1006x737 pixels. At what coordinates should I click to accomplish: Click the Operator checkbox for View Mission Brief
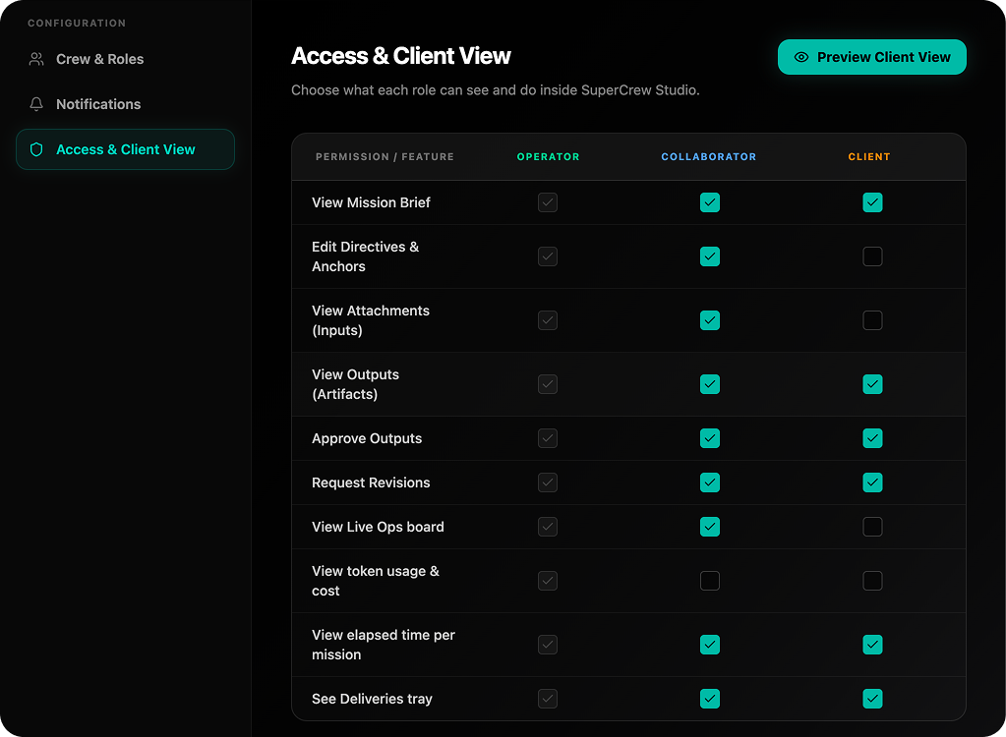547,202
